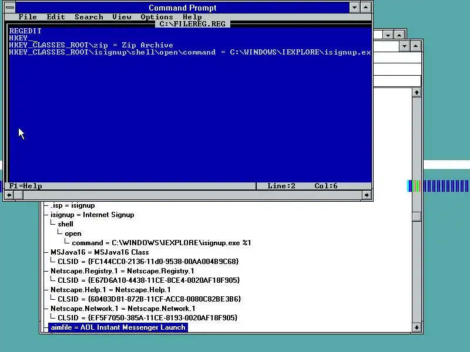
Task: Open the Help menu
Action: coord(192,17)
